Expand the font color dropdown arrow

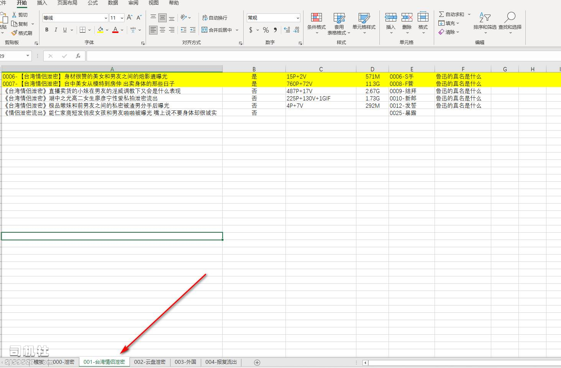(x=122, y=30)
